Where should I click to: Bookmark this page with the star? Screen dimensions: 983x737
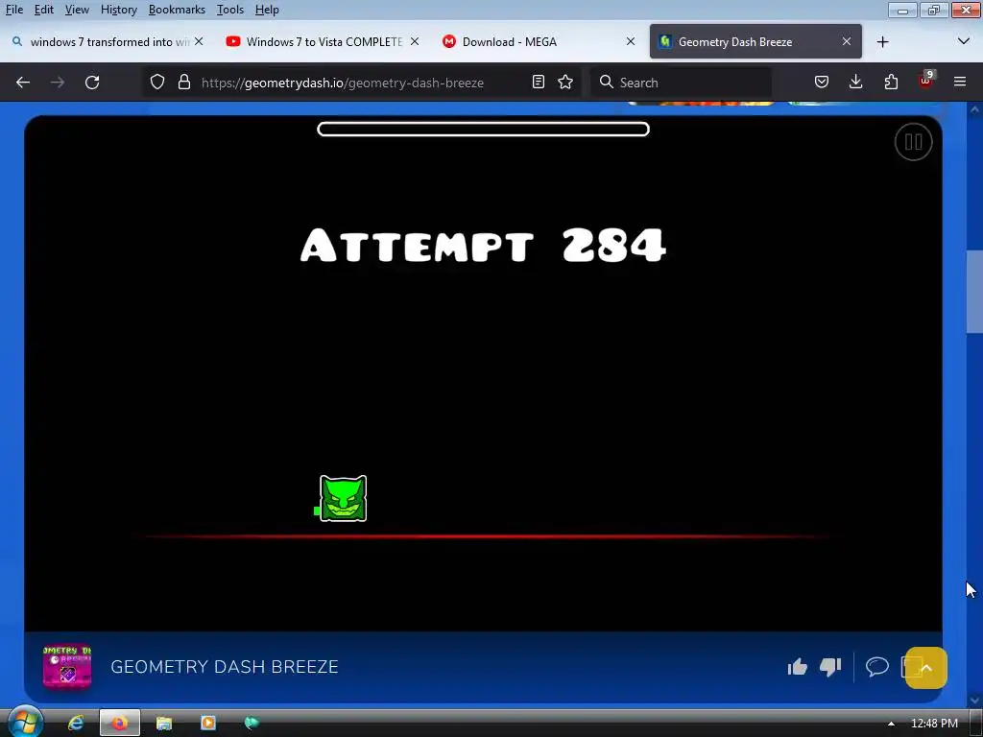pyautogui.click(x=565, y=83)
